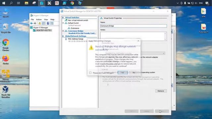Image resolution: width=212 pixels, height=119 pixels.
Task: Click Up one level icon in Hyper-V toolbar
Action: [40, 23]
